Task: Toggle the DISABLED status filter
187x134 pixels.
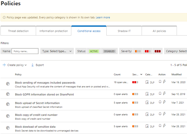Action: [109, 51]
